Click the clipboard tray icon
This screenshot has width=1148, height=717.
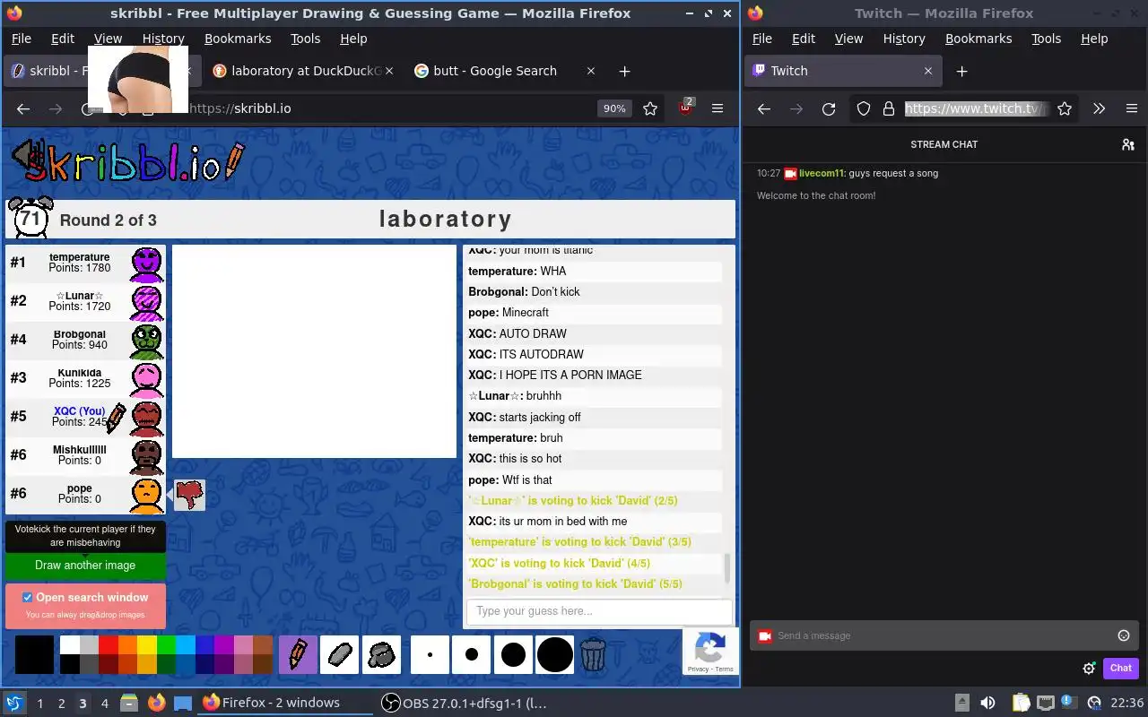point(1022,703)
